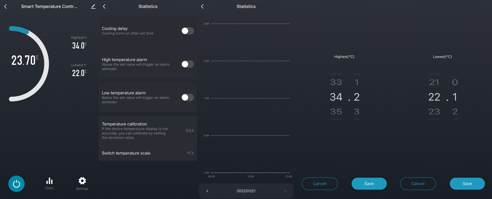Click the edit pencil icon
492x199 pixels.
coord(93,7)
